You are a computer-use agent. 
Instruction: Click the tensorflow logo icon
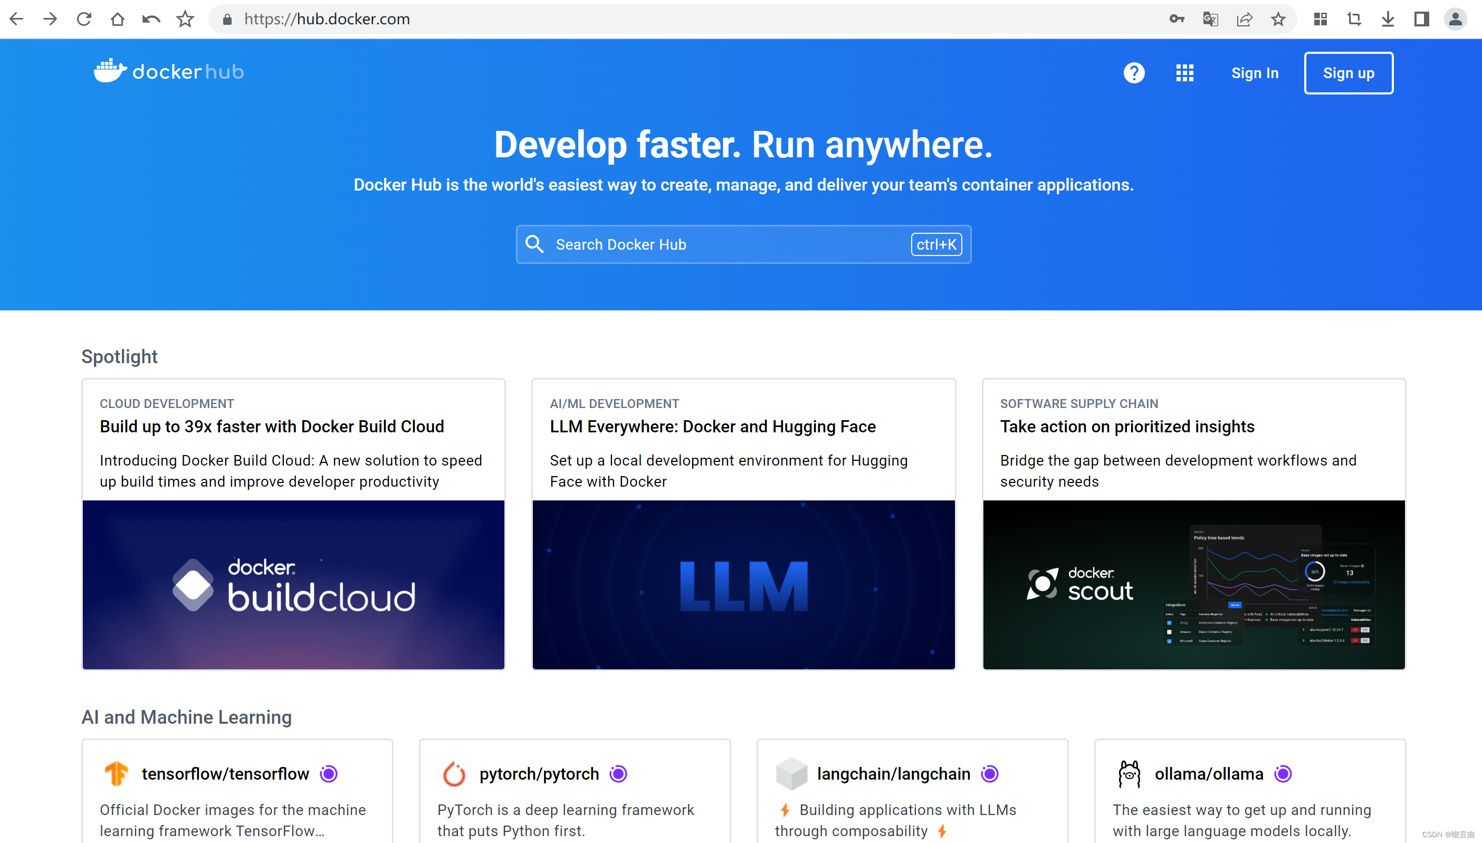pos(116,773)
